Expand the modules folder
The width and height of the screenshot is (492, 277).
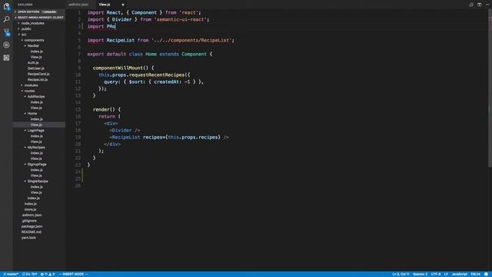pyautogui.click(x=31, y=85)
